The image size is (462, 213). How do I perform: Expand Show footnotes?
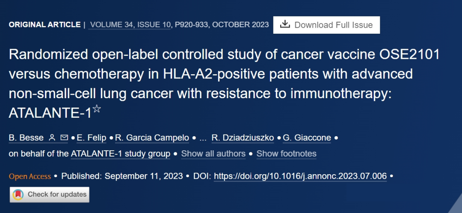tap(286, 154)
